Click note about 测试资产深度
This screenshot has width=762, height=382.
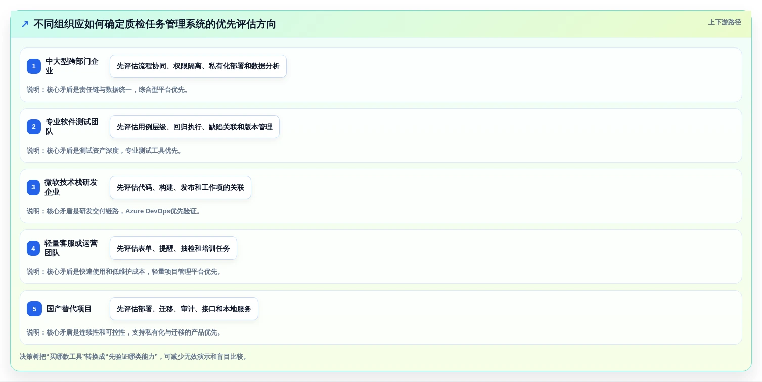(x=106, y=151)
